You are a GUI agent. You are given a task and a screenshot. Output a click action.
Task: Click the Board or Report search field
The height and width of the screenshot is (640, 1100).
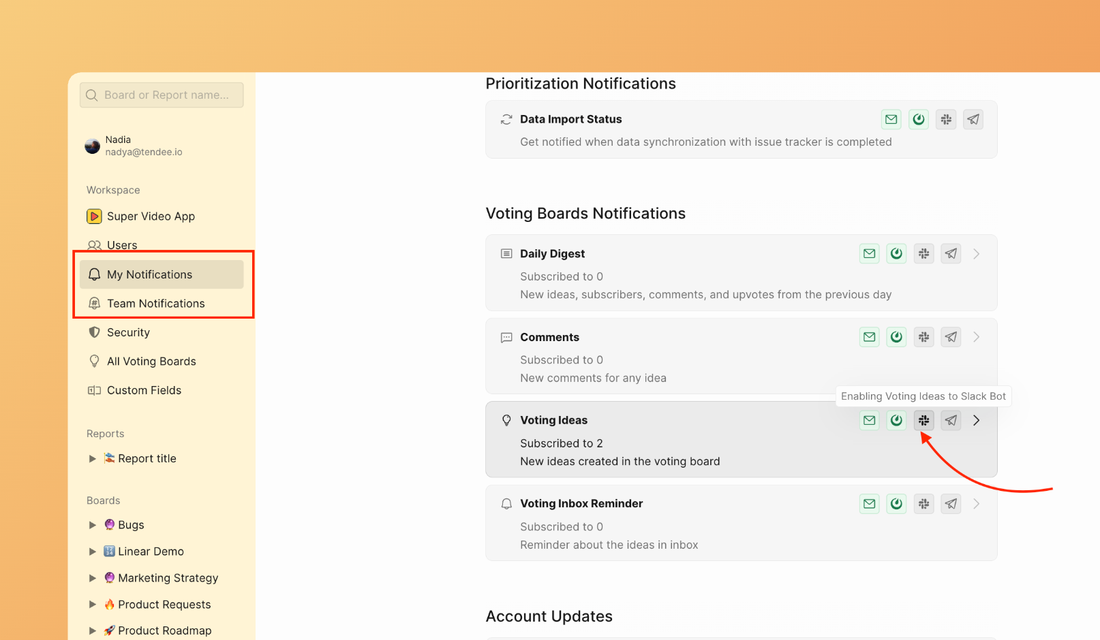(x=161, y=95)
